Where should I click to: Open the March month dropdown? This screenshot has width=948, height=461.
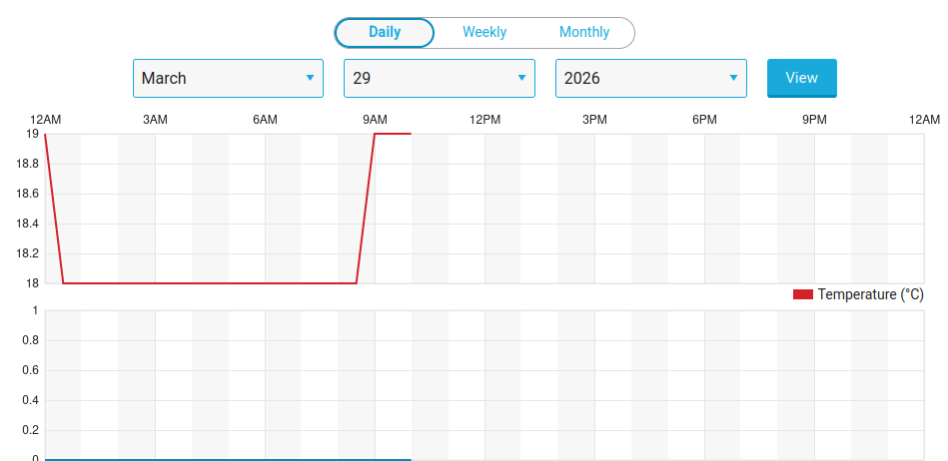(x=228, y=78)
